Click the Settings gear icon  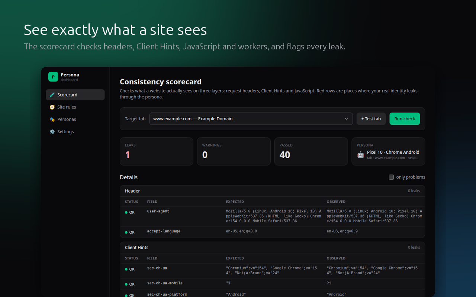pyautogui.click(x=52, y=131)
